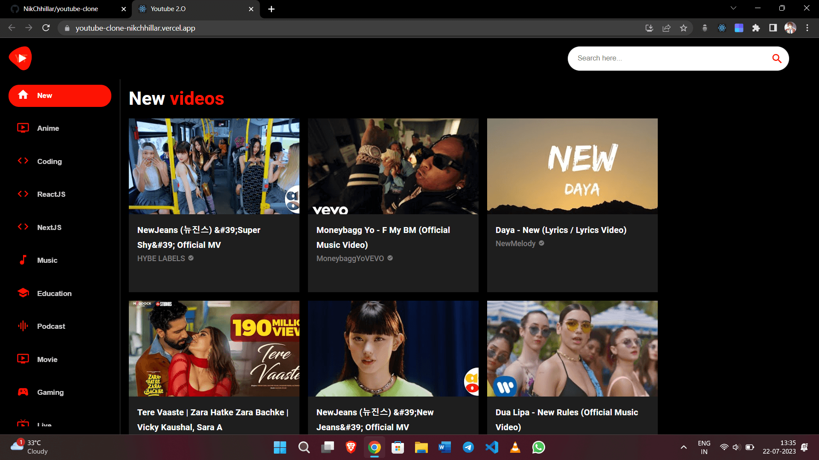Click the NewJeans Super Shy video title
819x460 pixels.
199,237
